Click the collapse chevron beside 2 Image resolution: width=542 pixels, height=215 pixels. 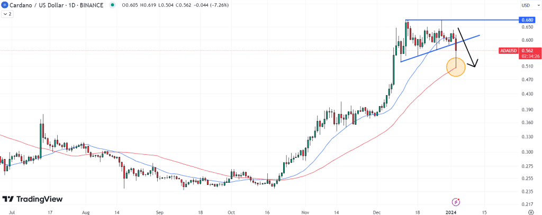5,14
